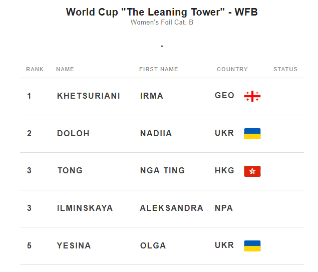Click Ukraine flag beside Nadiia Doloh
The width and height of the screenshot is (318, 272).
(x=252, y=134)
